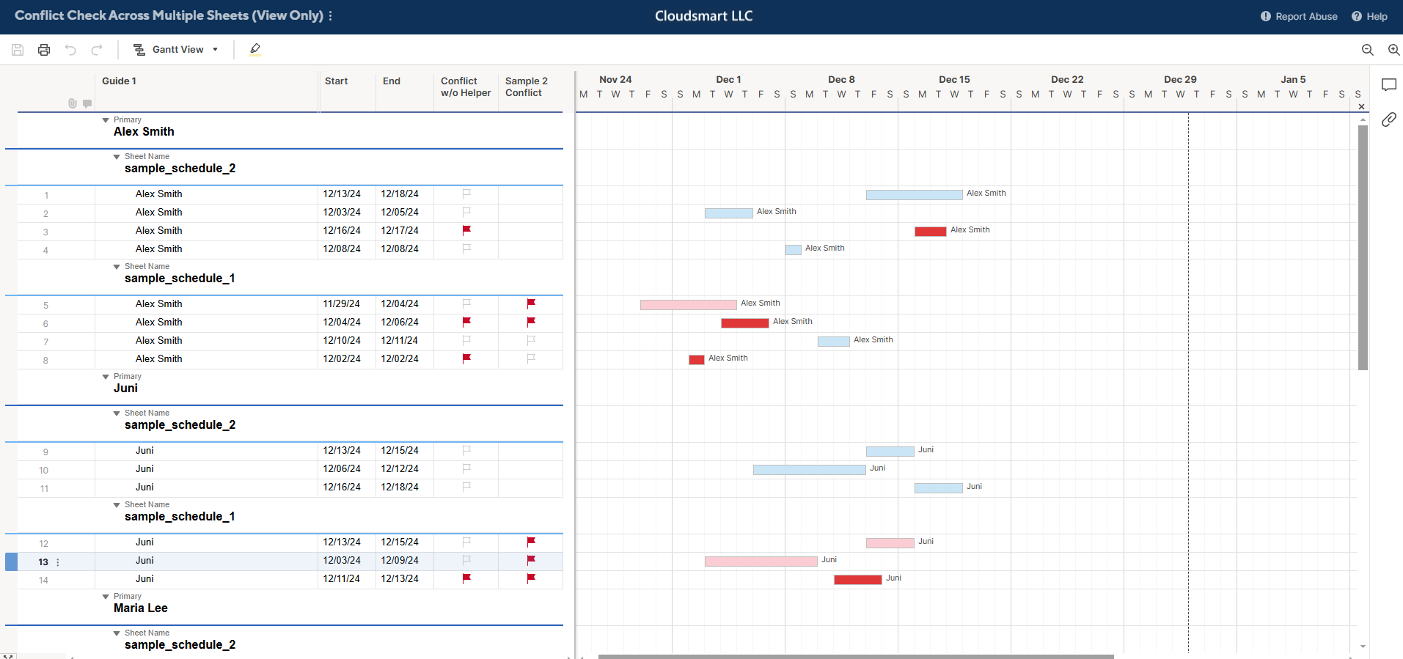The width and height of the screenshot is (1403, 659).
Task: Click the Save icon in toolbar
Action: coord(18,50)
